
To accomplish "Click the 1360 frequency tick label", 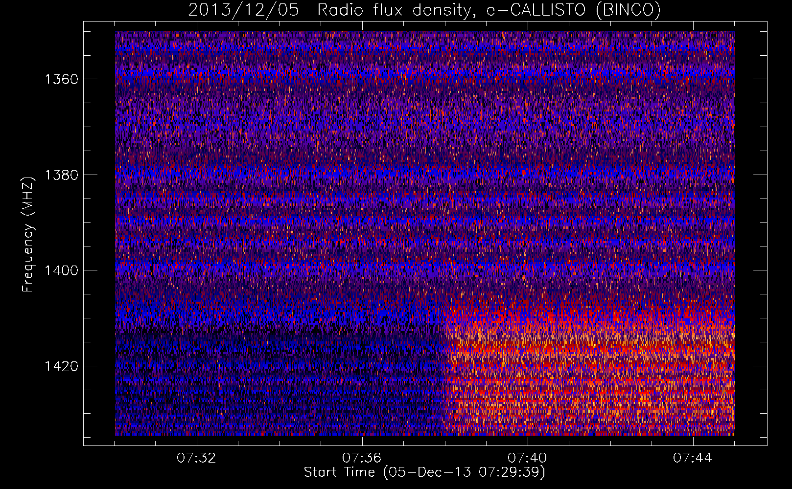I will tap(62, 79).
